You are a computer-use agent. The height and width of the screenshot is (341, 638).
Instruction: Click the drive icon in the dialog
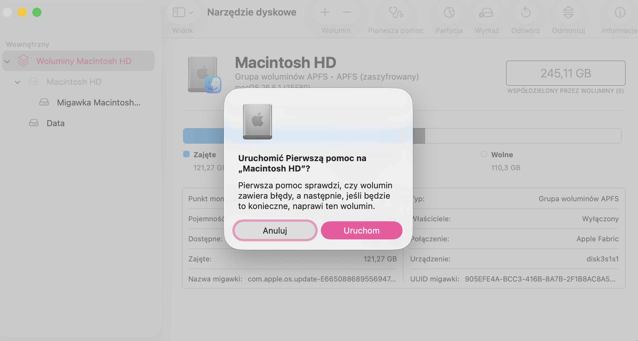tap(258, 122)
